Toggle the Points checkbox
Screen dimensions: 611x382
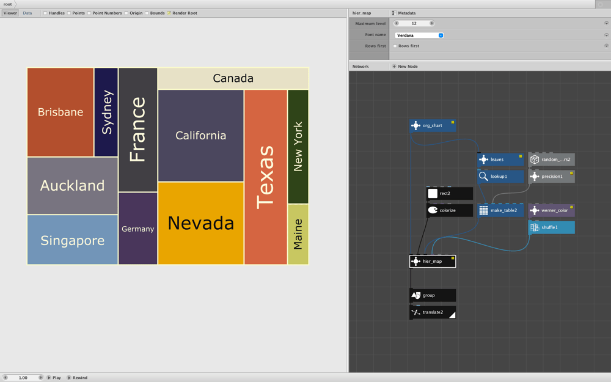[x=69, y=13]
